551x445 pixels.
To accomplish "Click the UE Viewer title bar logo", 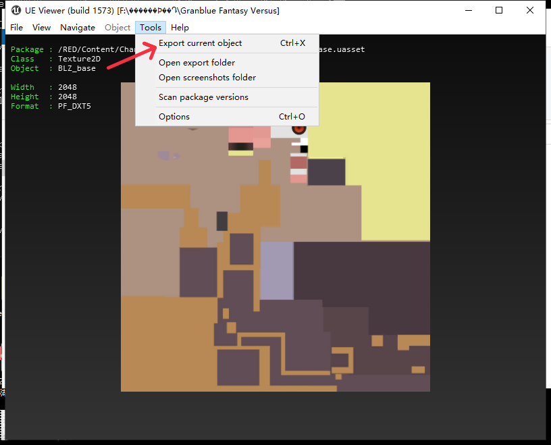I will [x=16, y=11].
